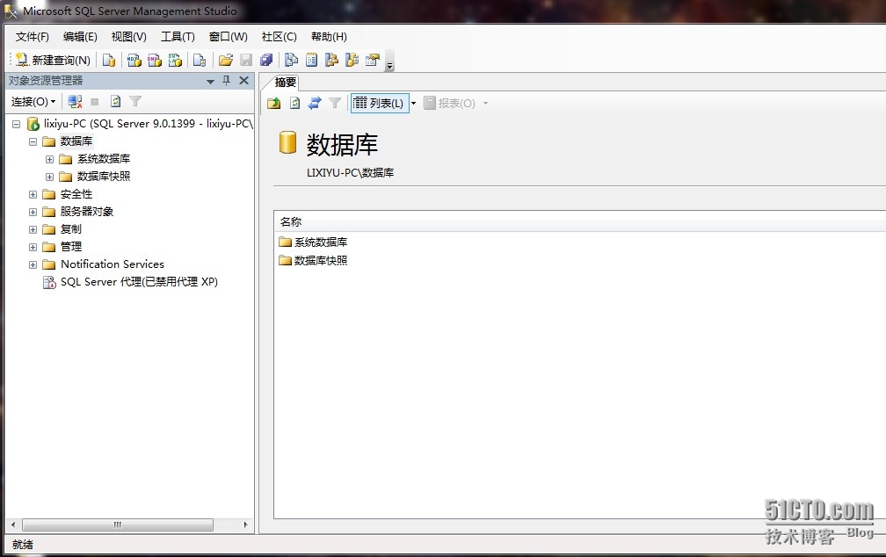Click the Filter funnel icon in Object Explorer

point(135,102)
